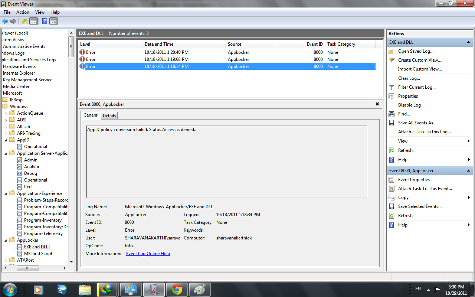Click Save Selected Events action

(420, 206)
